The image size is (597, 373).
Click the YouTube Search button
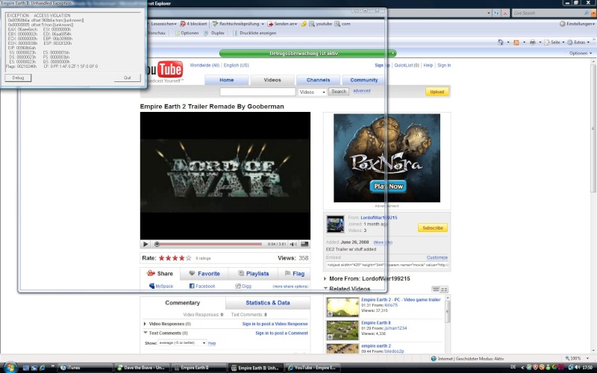339,92
